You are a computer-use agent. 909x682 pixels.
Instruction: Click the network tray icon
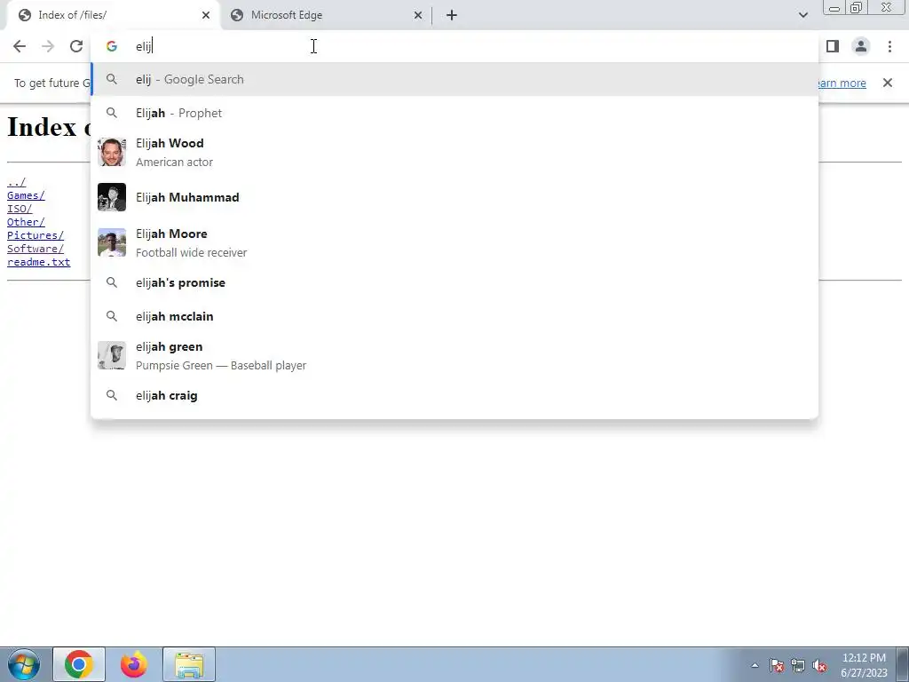pyautogui.click(x=798, y=666)
